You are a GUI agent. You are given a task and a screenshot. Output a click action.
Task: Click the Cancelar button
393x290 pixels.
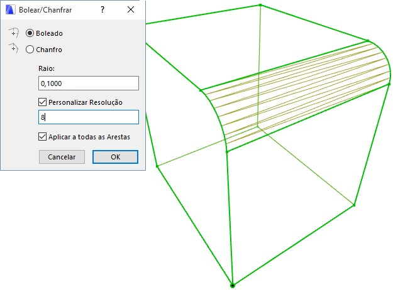point(62,157)
